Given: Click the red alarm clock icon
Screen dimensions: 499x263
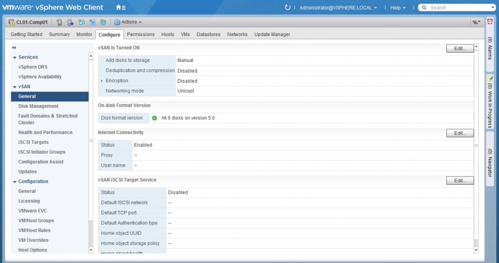Looking at the screenshot, I should click(x=490, y=21).
